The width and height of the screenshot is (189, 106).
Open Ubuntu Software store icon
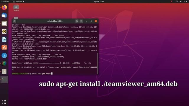[x=4, y=47]
